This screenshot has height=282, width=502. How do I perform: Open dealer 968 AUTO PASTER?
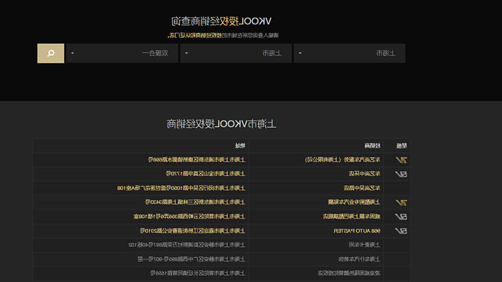point(357,231)
